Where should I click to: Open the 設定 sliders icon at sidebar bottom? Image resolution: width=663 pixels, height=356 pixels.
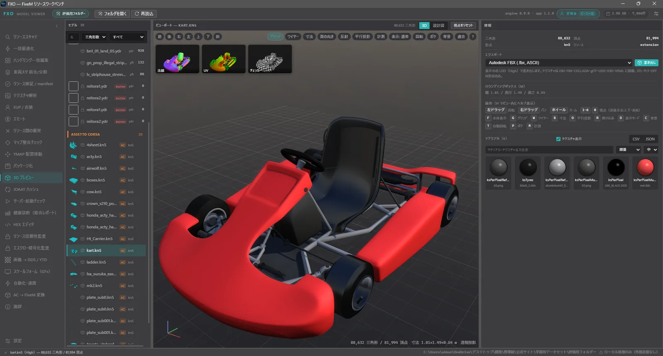tap(7, 341)
